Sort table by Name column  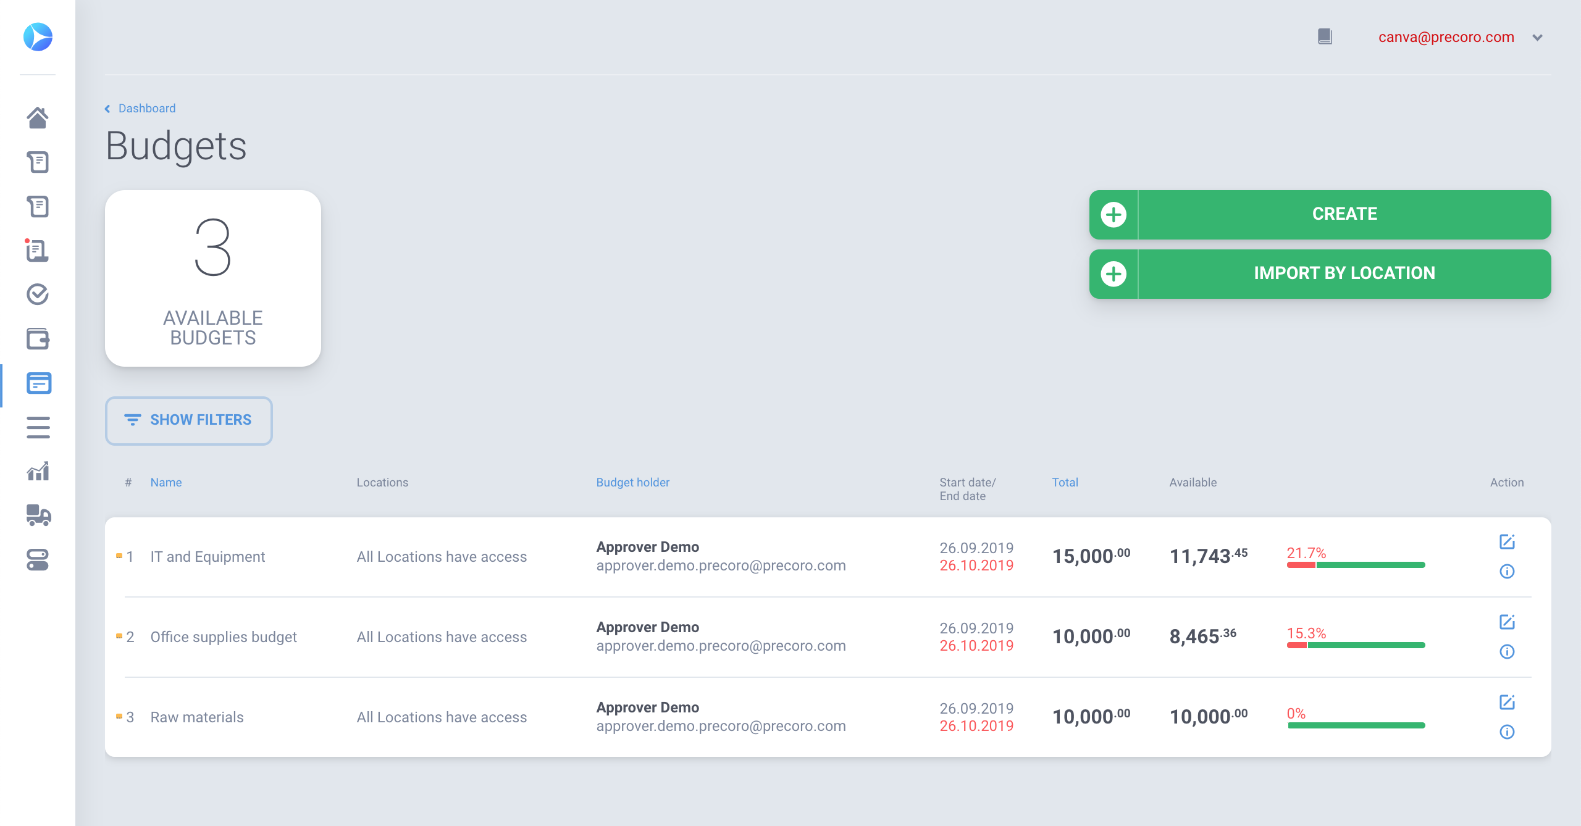click(x=166, y=483)
